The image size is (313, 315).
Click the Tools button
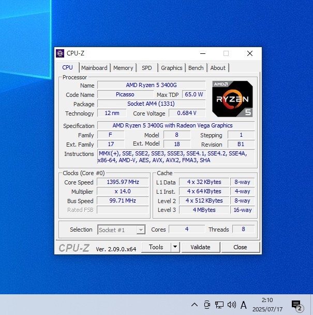click(x=156, y=247)
